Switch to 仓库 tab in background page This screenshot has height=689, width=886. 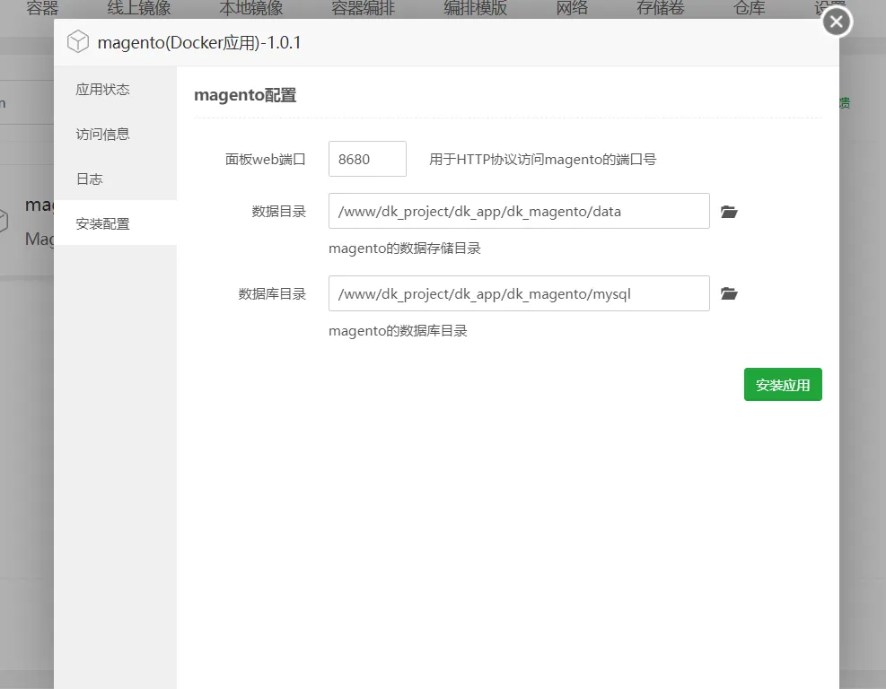click(x=750, y=8)
